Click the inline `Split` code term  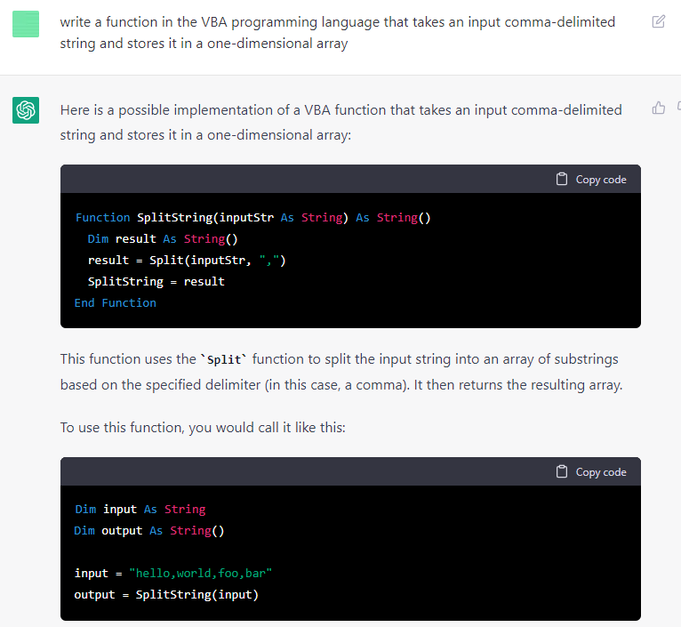point(223,360)
